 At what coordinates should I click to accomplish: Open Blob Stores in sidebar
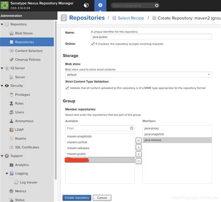[24, 33]
